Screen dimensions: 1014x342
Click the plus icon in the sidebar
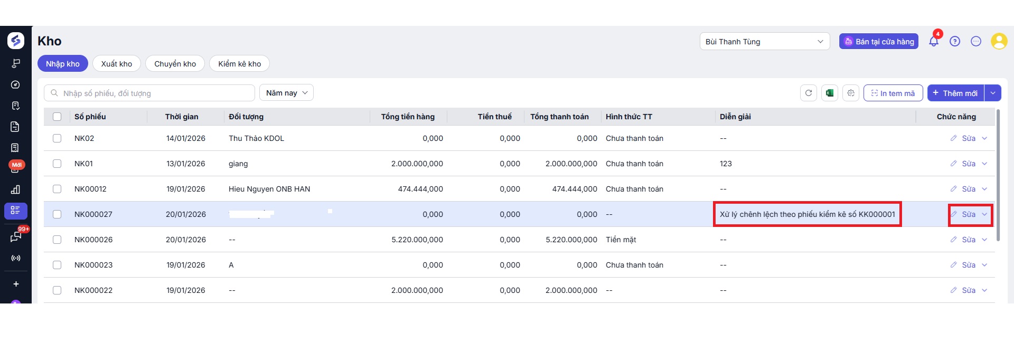coord(16,284)
